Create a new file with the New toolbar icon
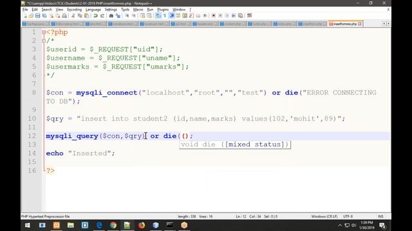Screen dimensions: 412x231 (25, 15)
